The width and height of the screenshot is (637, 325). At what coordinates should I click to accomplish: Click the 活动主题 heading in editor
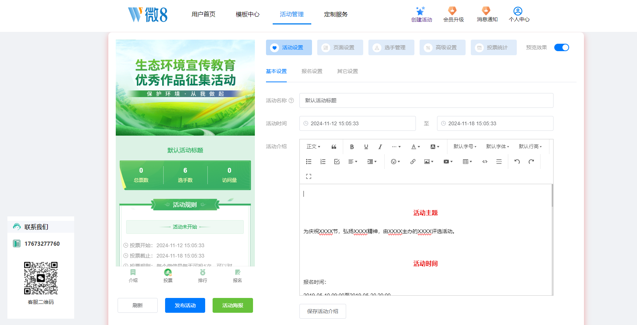click(426, 213)
